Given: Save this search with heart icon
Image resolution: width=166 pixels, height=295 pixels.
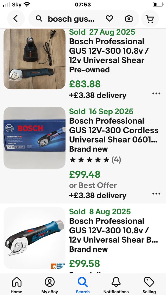Looking at the screenshot, I should [109, 18].
